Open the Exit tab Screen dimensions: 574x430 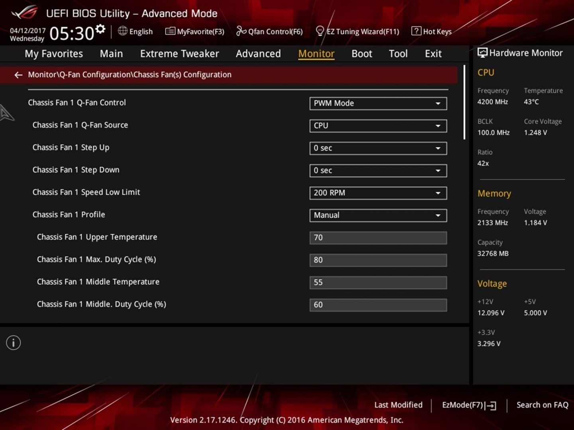[x=433, y=54]
